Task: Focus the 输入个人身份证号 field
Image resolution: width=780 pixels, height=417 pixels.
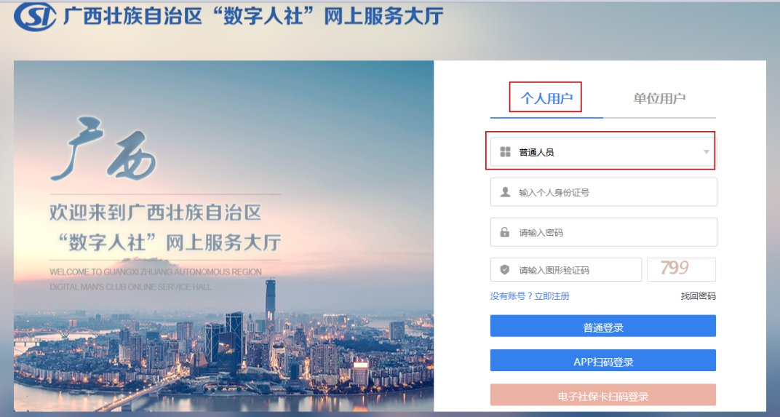Action: [x=603, y=192]
